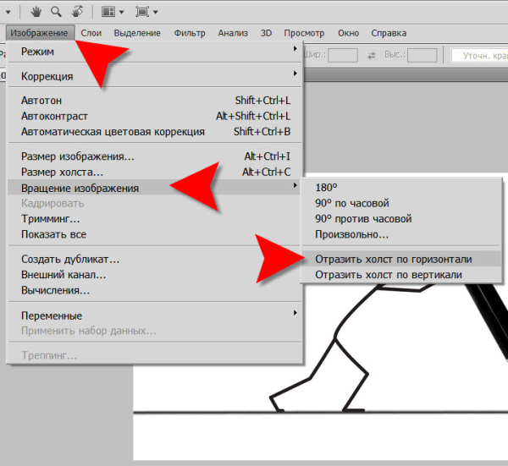Screen dimensions: 508x466
Task: Choose Автотон from the menu
Action: coord(156,101)
